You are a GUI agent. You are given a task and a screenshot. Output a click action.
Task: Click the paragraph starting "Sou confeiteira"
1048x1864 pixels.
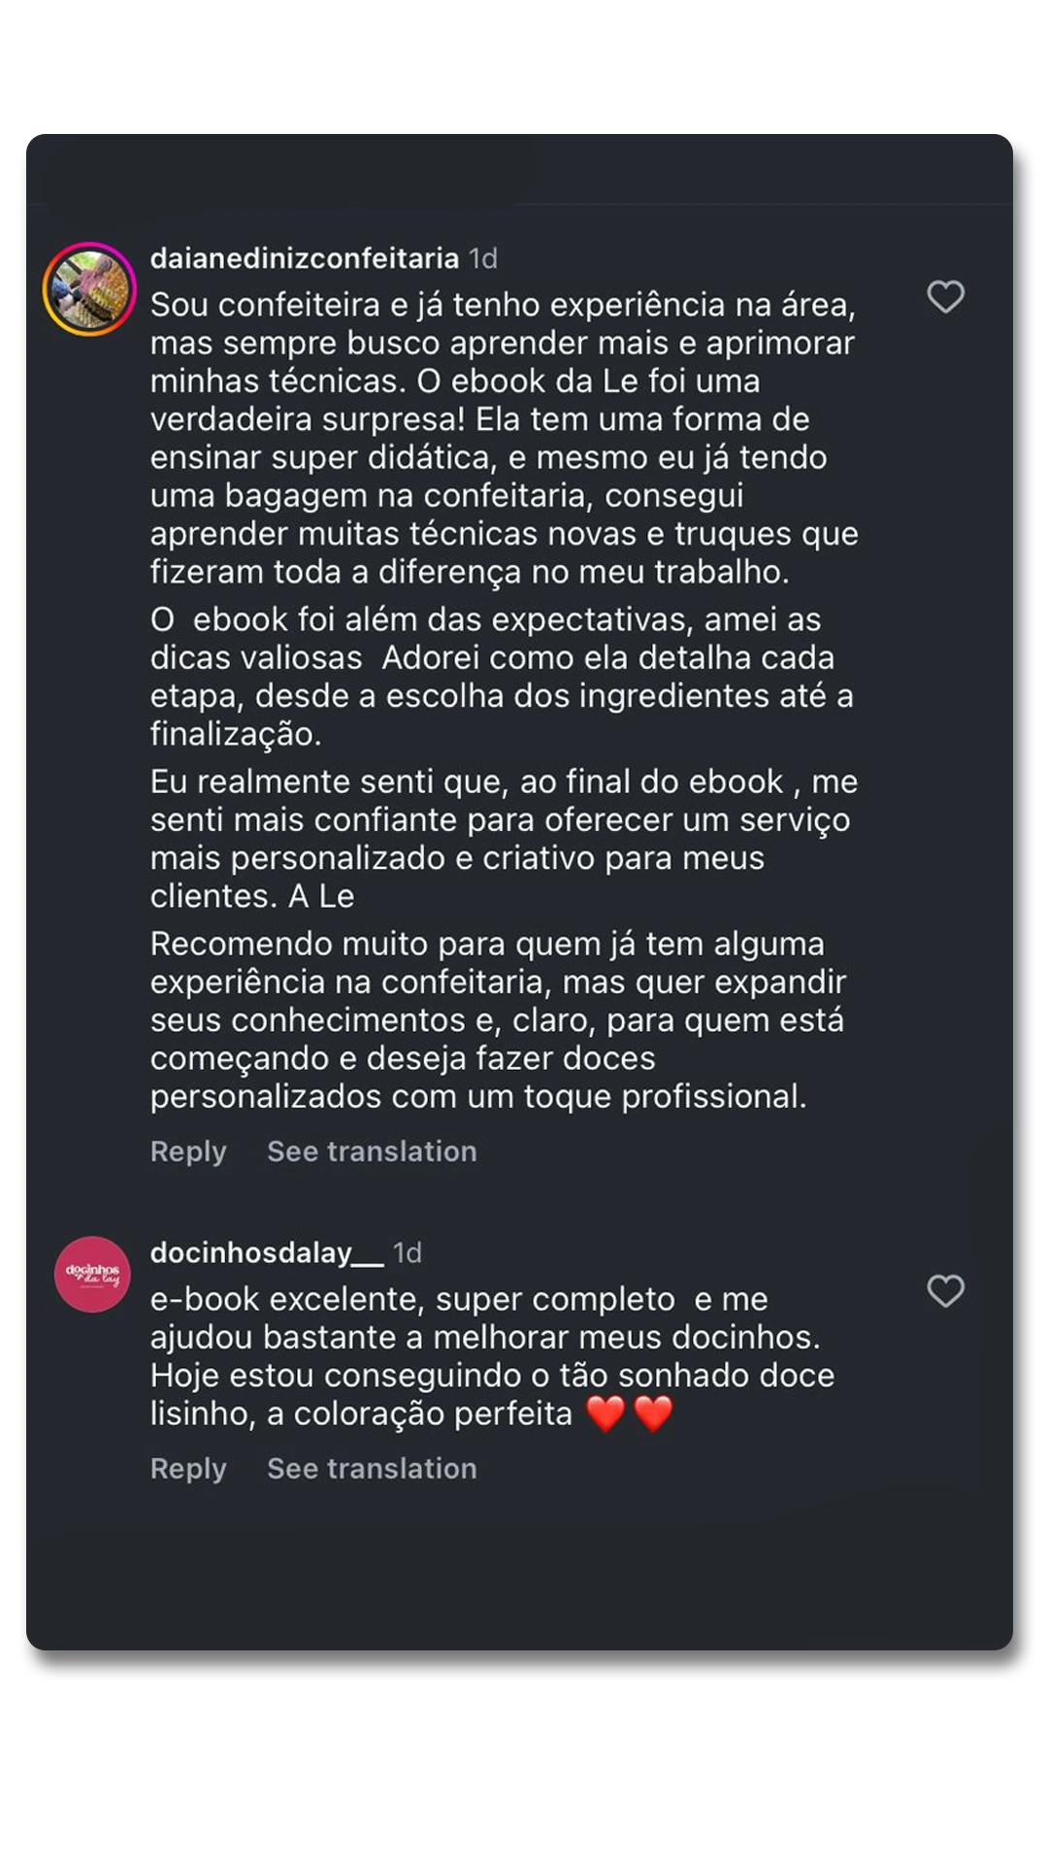tap(503, 438)
